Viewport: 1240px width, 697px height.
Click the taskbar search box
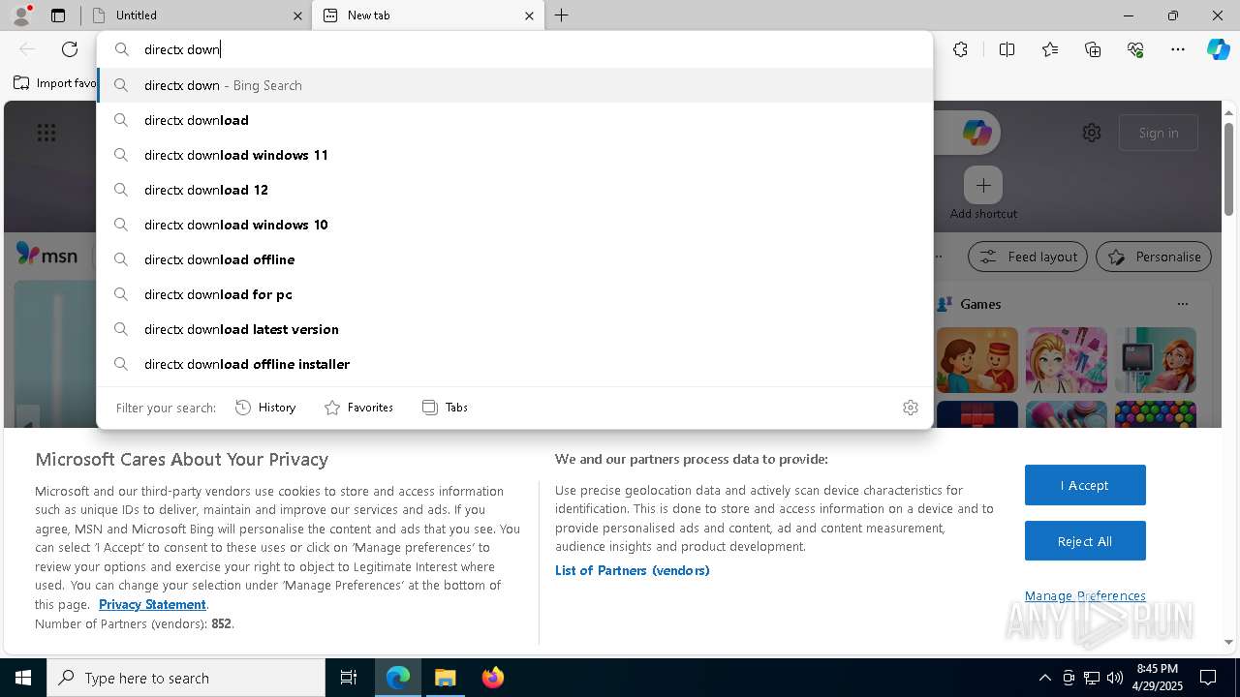coord(186,678)
